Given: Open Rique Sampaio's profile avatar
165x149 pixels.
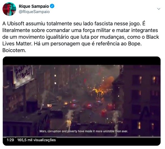Looking at the screenshot, I should coord(9,9).
